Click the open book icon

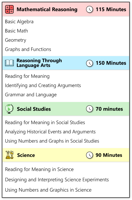point(9,63)
